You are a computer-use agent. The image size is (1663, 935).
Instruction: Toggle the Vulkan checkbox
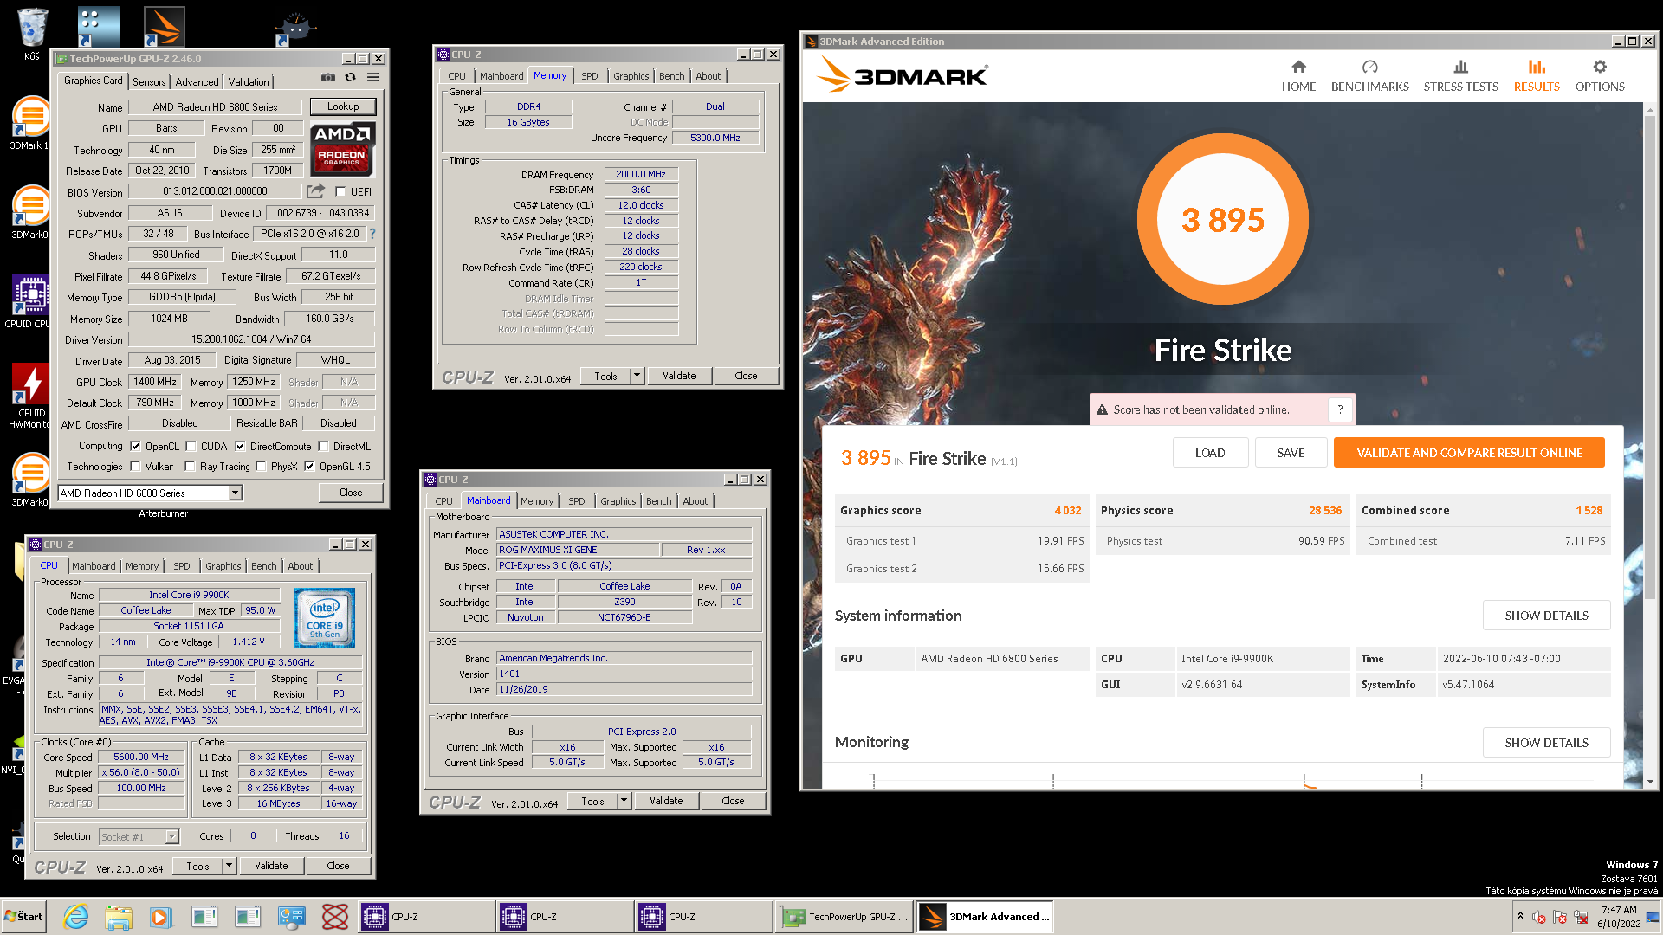pyautogui.click(x=135, y=467)
